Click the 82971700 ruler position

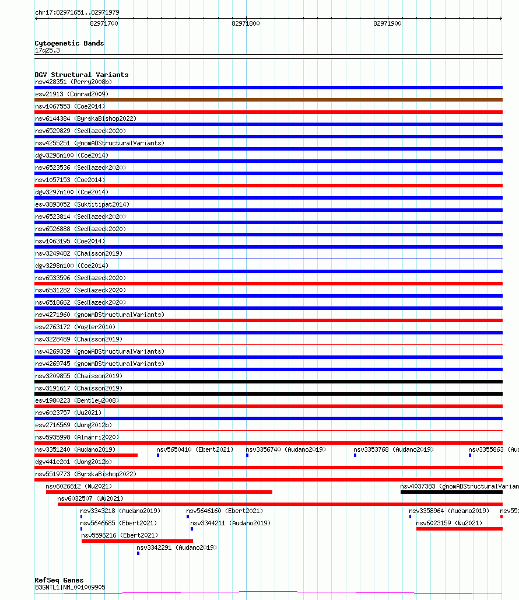coord(104,23)
